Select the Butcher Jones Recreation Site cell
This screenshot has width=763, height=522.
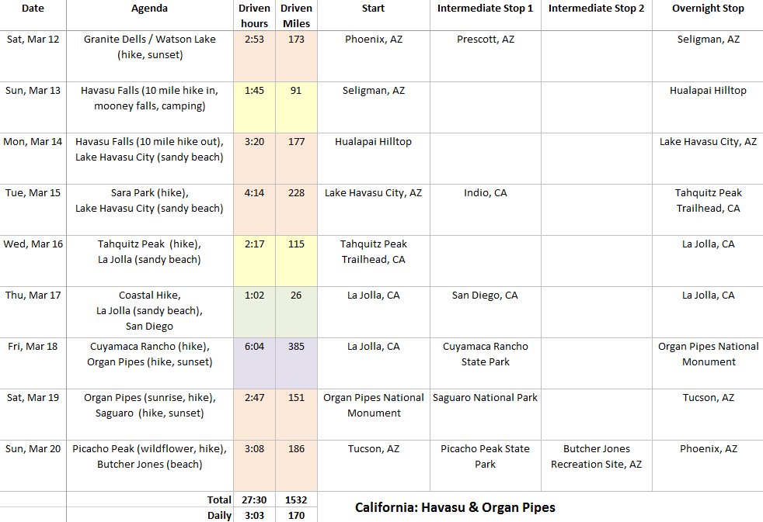pyautogui.click(x=596, y=456)
